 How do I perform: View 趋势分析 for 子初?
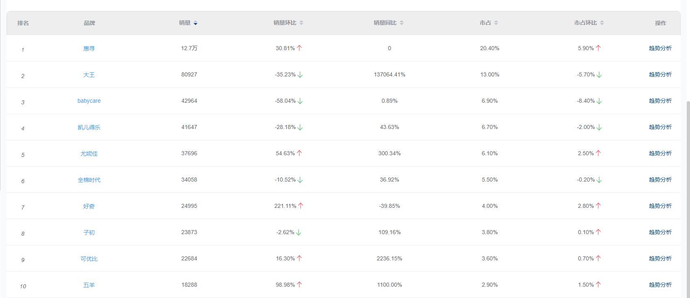pyautogui.click(x=660, y=232)
